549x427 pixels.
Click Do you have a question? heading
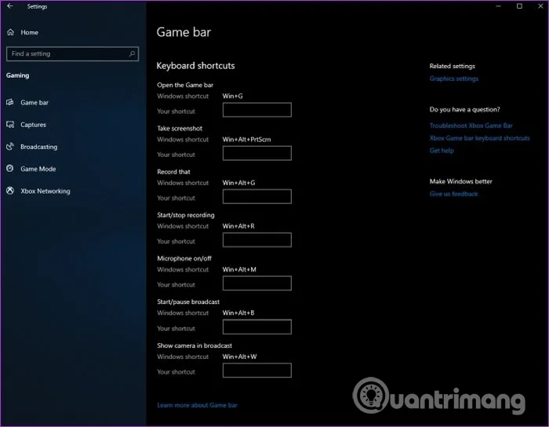click(464, 109)
